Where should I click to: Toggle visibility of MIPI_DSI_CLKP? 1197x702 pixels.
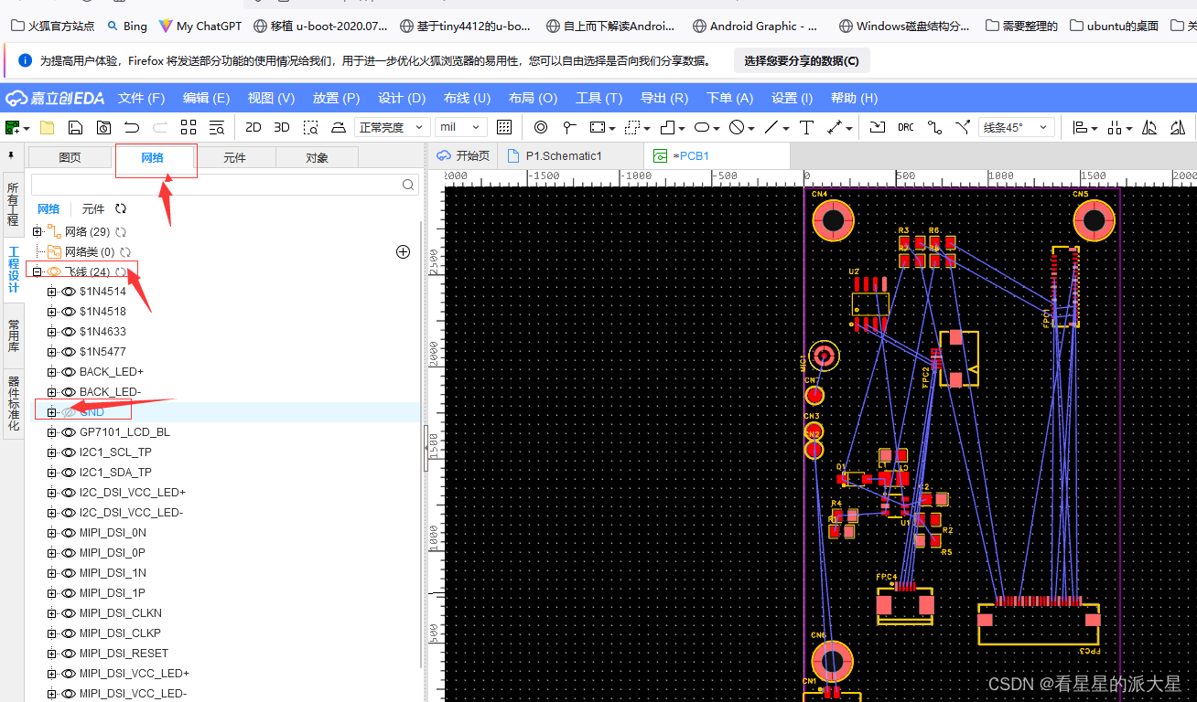(69, 633)
